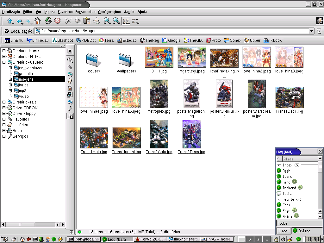Expand the Drive CDROM node
This screenshot has height=243, width=324.
coord(4,108)
